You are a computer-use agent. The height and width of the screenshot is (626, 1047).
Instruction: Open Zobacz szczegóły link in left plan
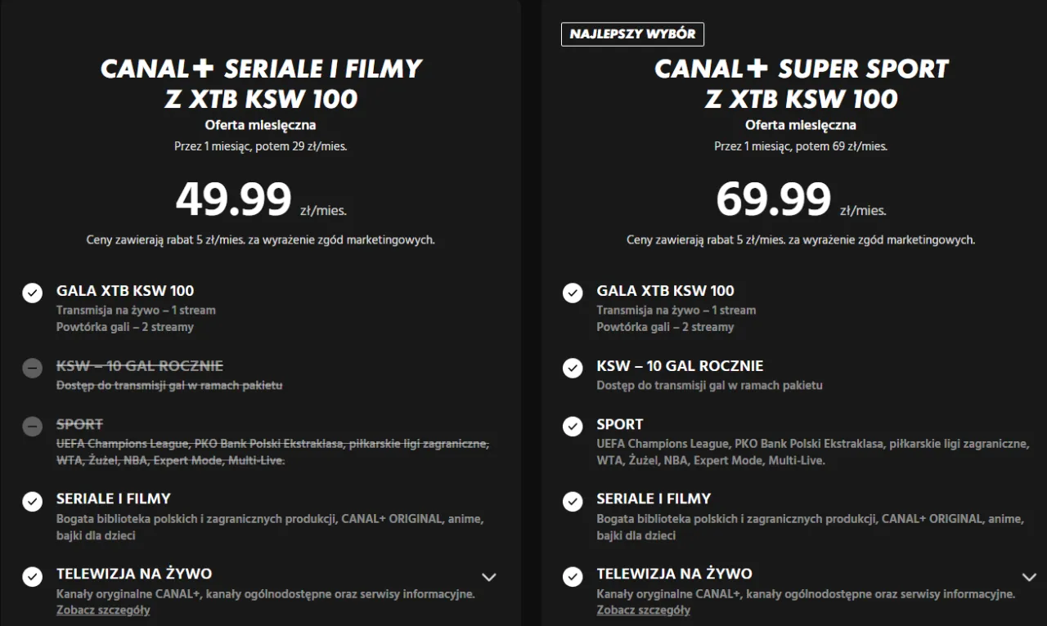[103, 610]
